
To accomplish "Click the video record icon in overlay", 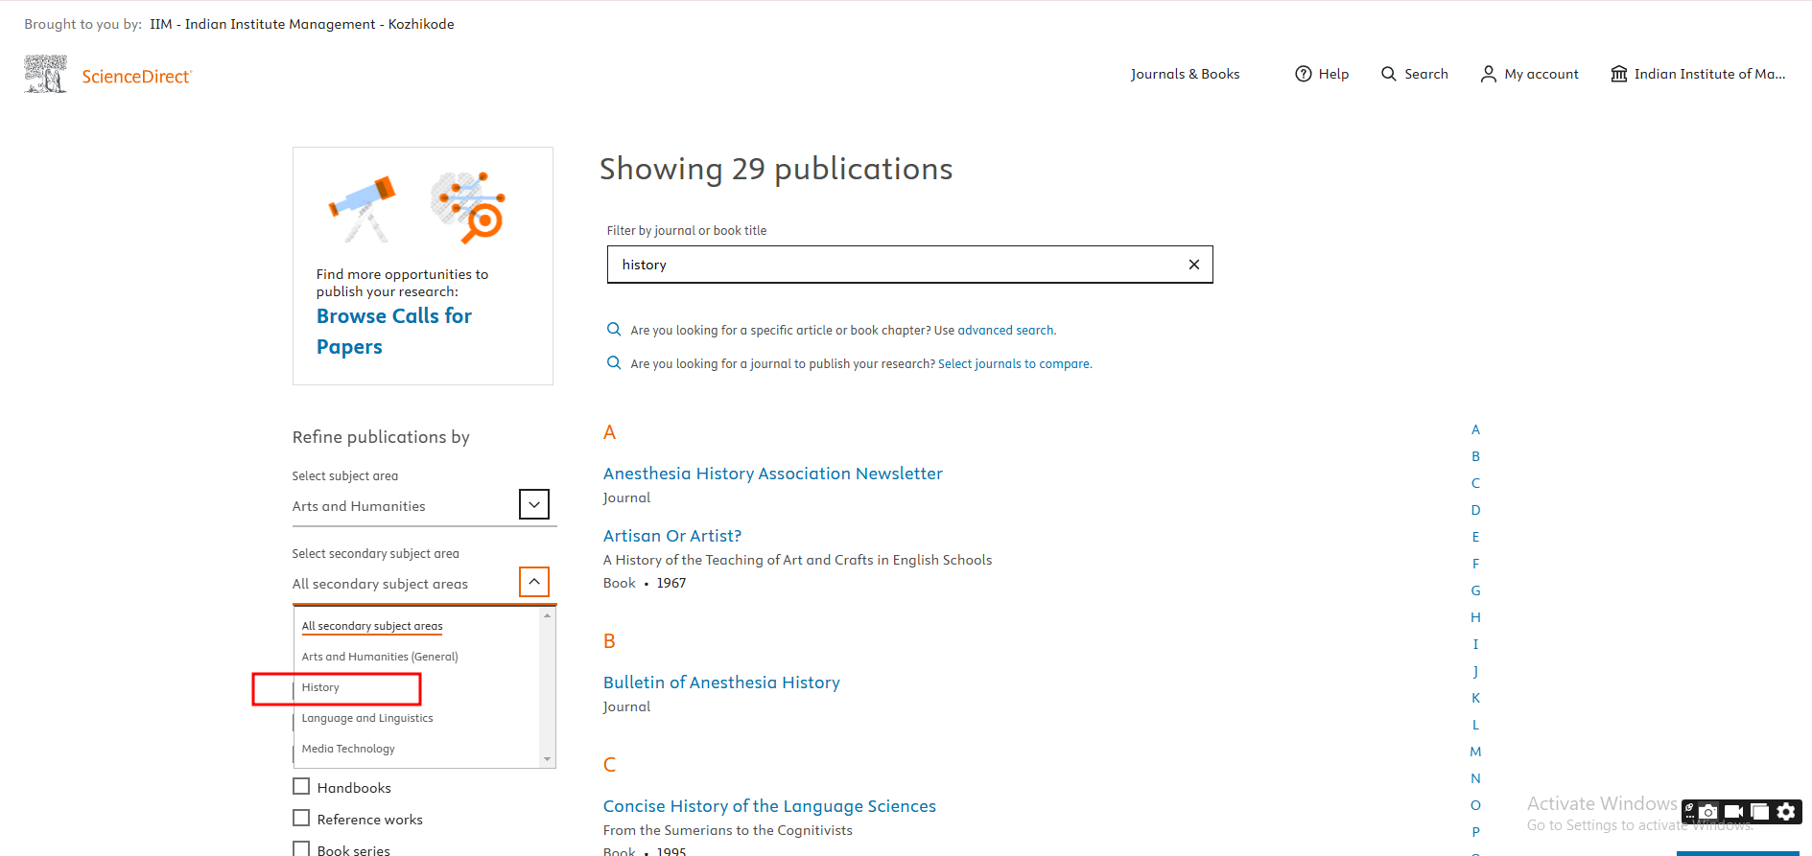I will click(x=1733, y=812).
